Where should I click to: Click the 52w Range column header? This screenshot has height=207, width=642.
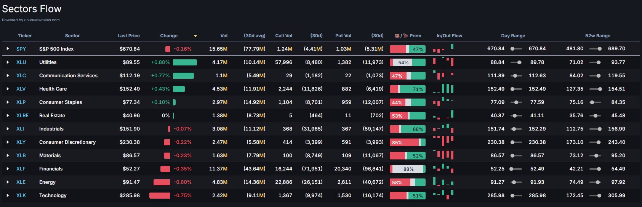coord(598,36)
